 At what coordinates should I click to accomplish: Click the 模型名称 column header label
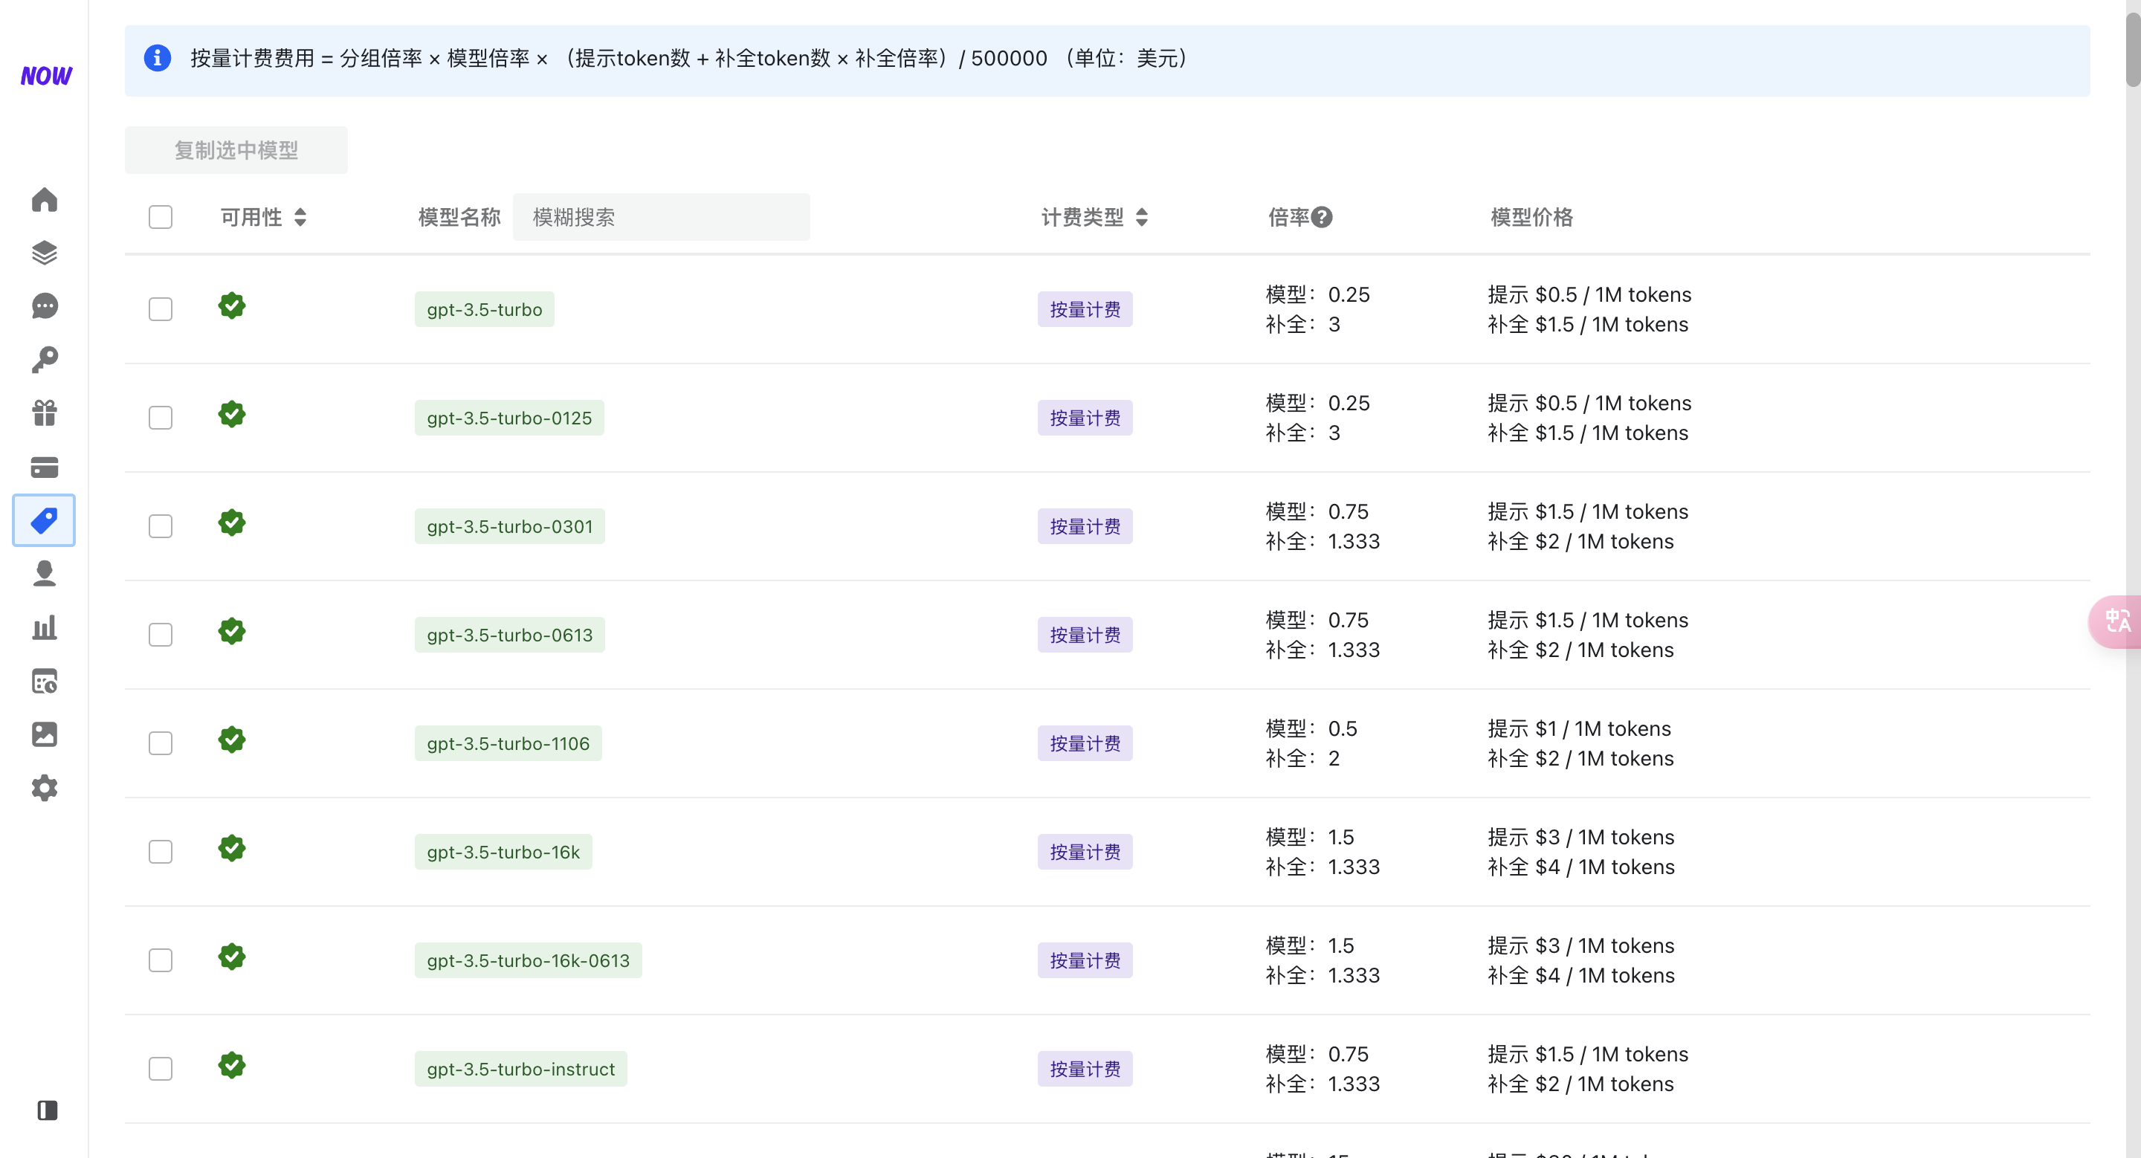pos(459,218)
